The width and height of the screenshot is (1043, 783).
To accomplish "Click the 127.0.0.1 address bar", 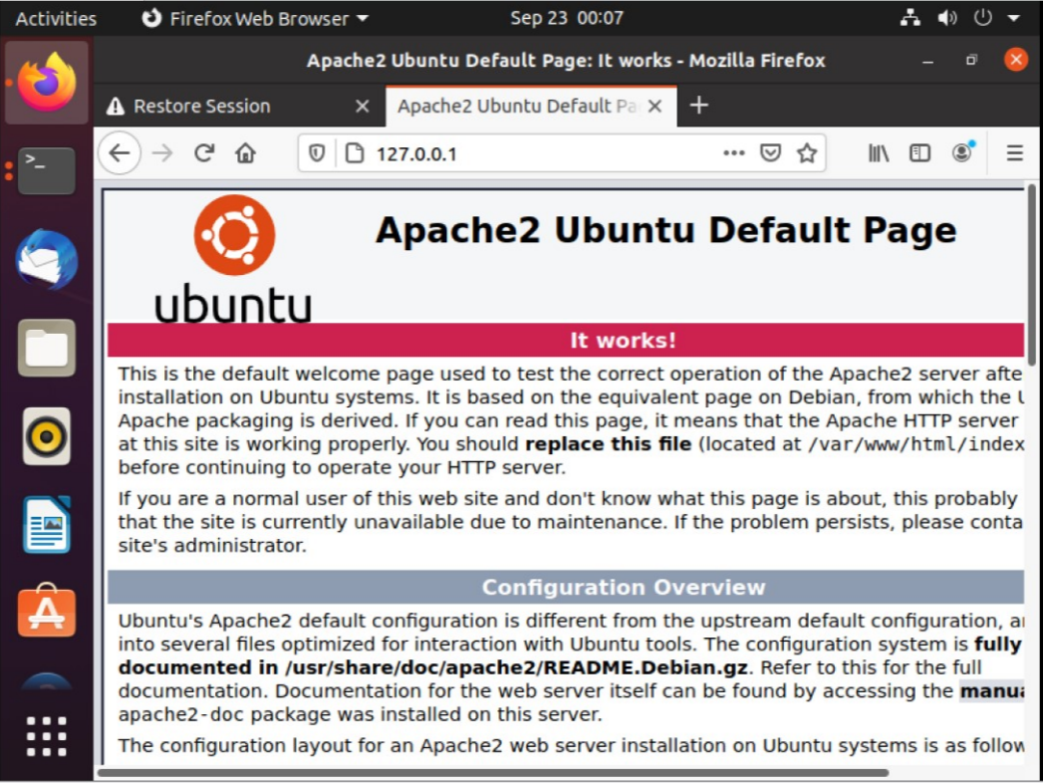I will (x=538, y=153).
